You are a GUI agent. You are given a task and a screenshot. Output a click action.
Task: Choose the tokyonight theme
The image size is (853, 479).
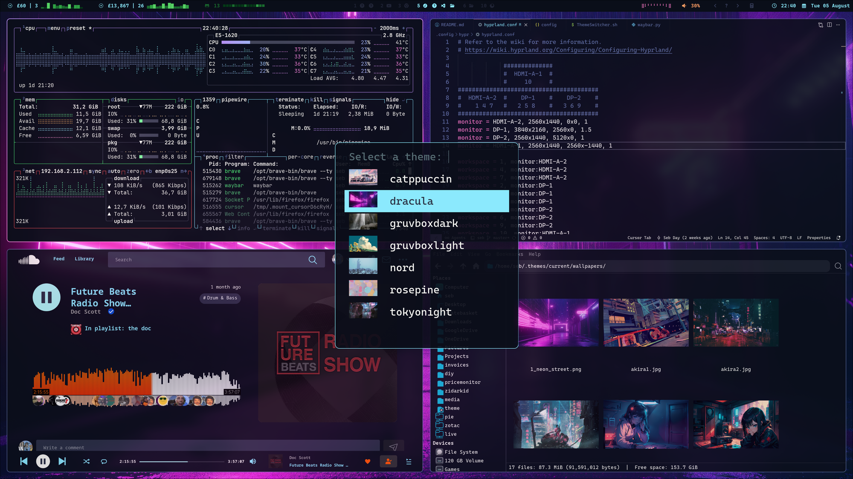coord(420,312)
